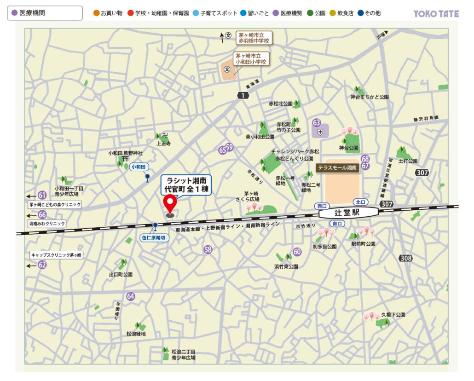Click the red location pin for ラシット湘南
Screen dimensions: 474x381
(x=170, y=203)
